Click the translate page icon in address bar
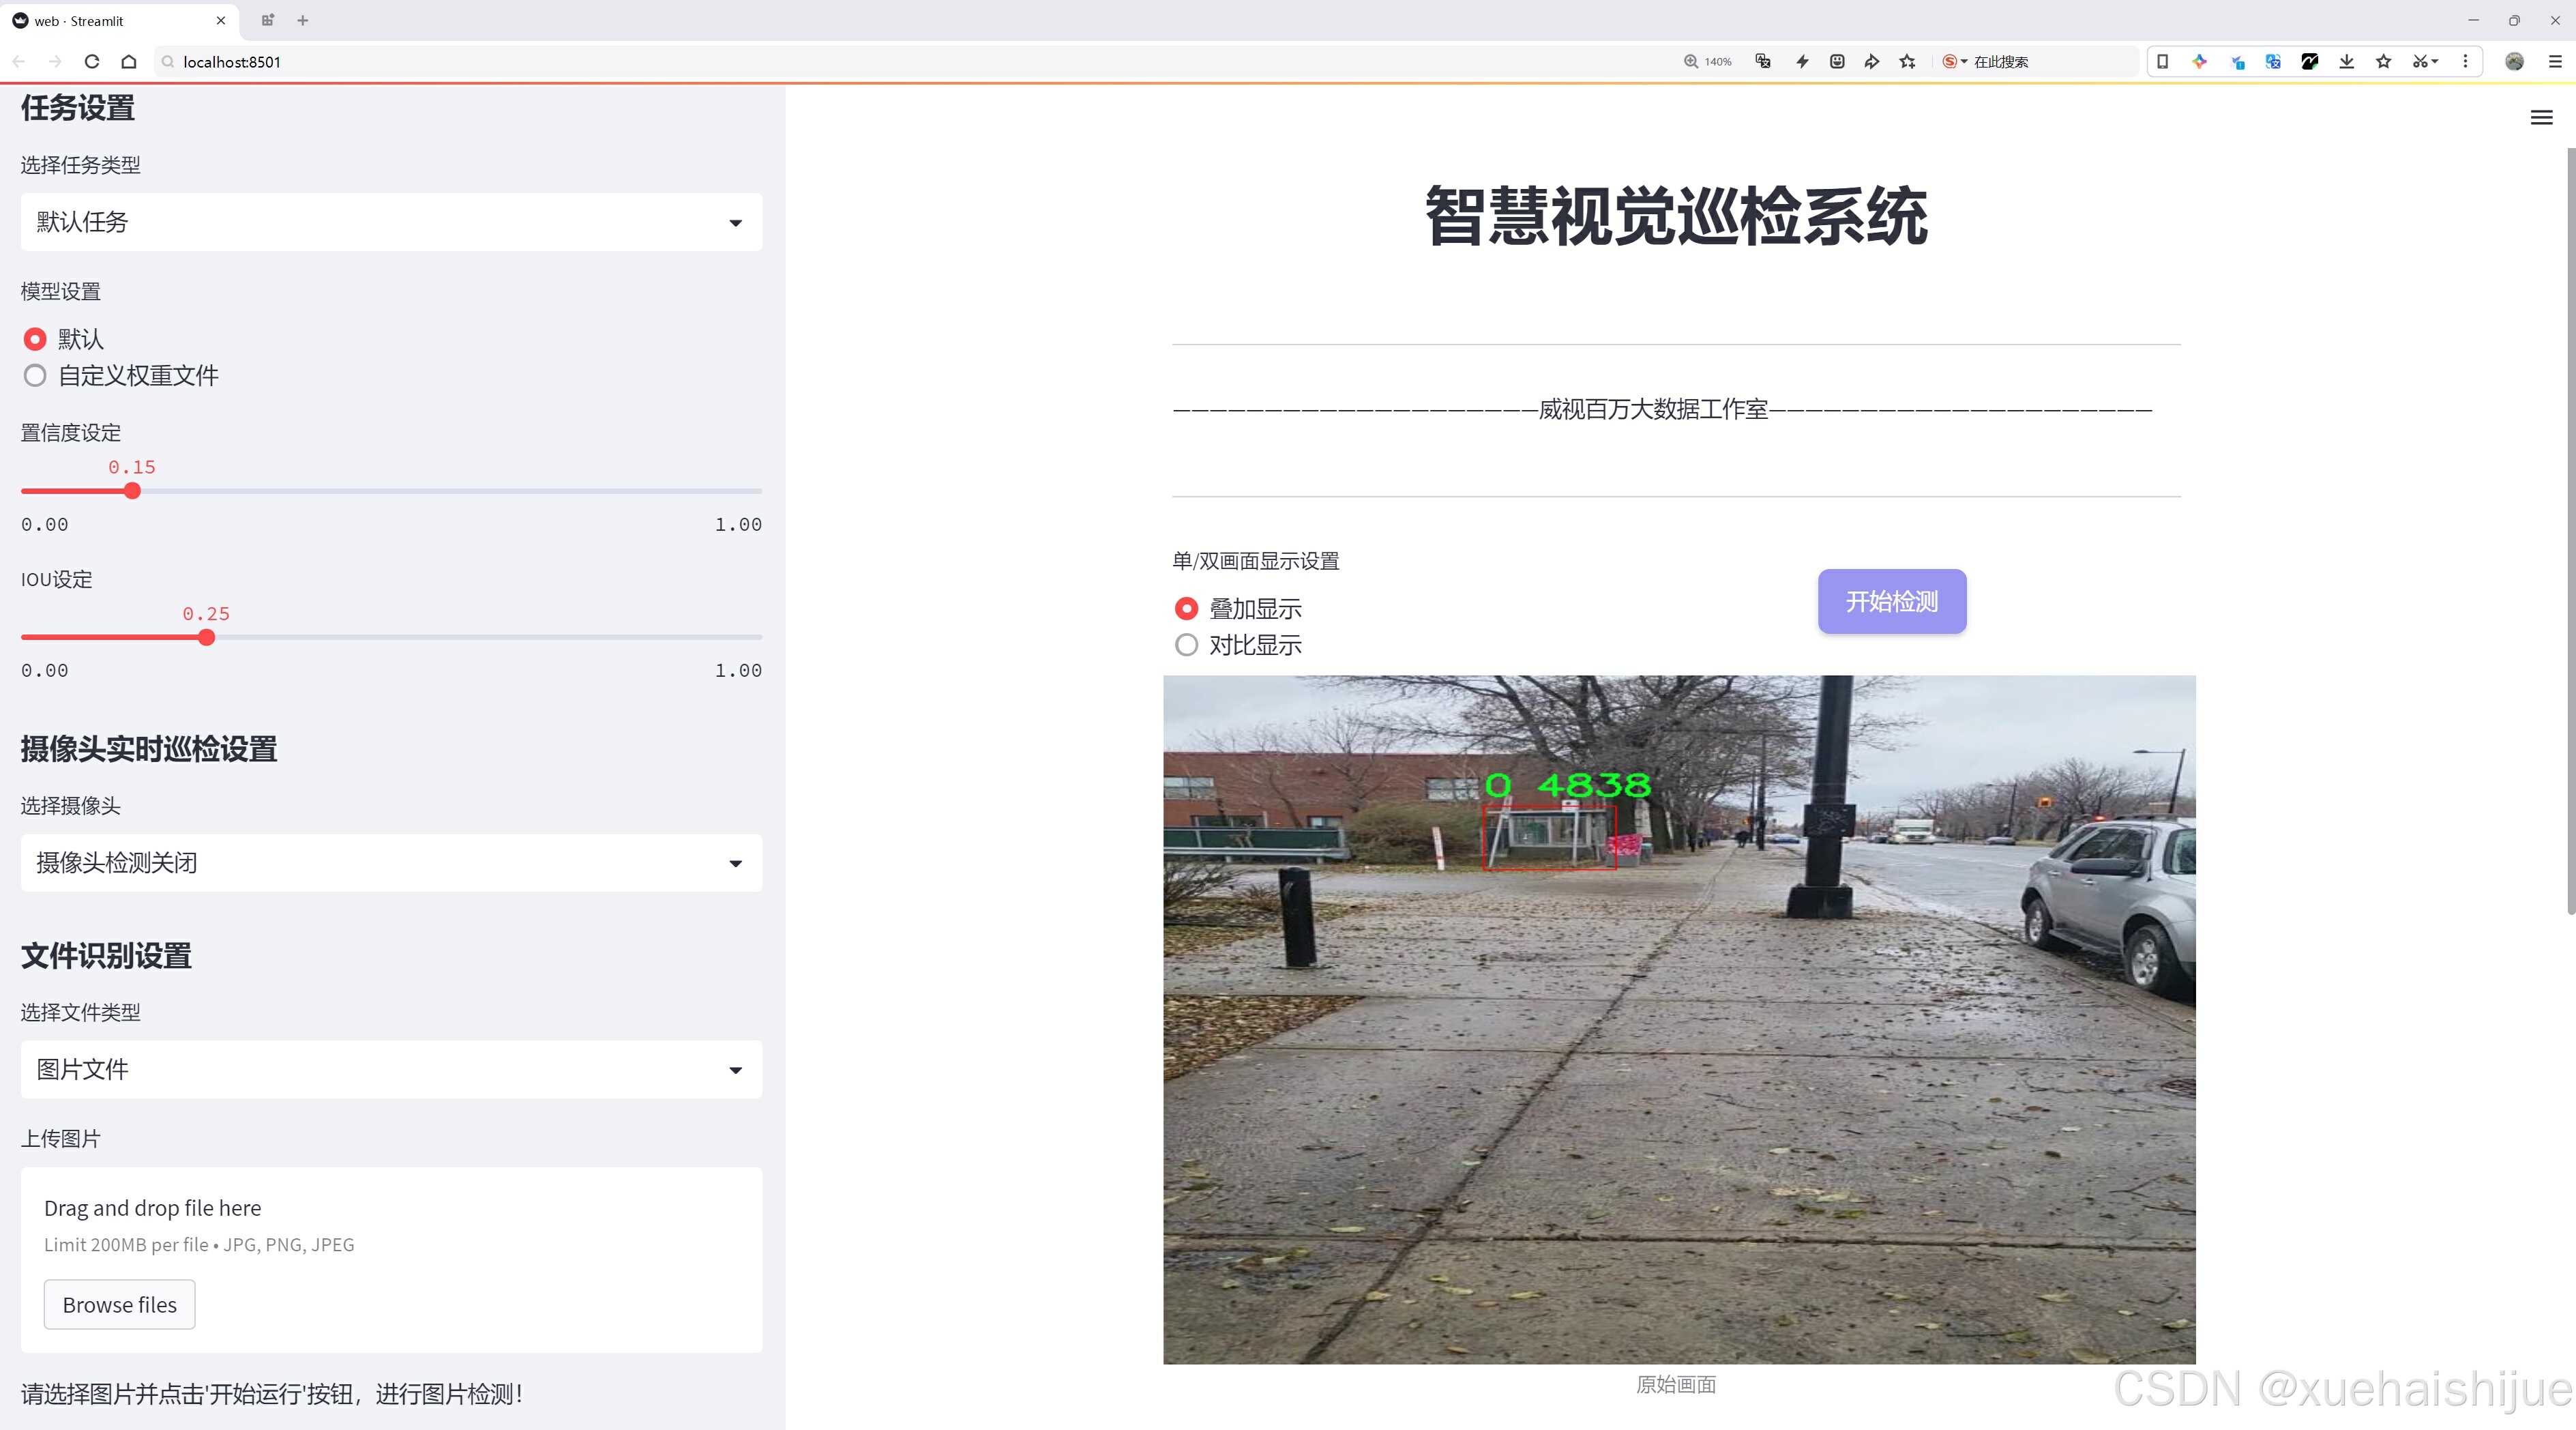The height and width of the screenshot is (1430, 2576). [x=1763, y=62]
